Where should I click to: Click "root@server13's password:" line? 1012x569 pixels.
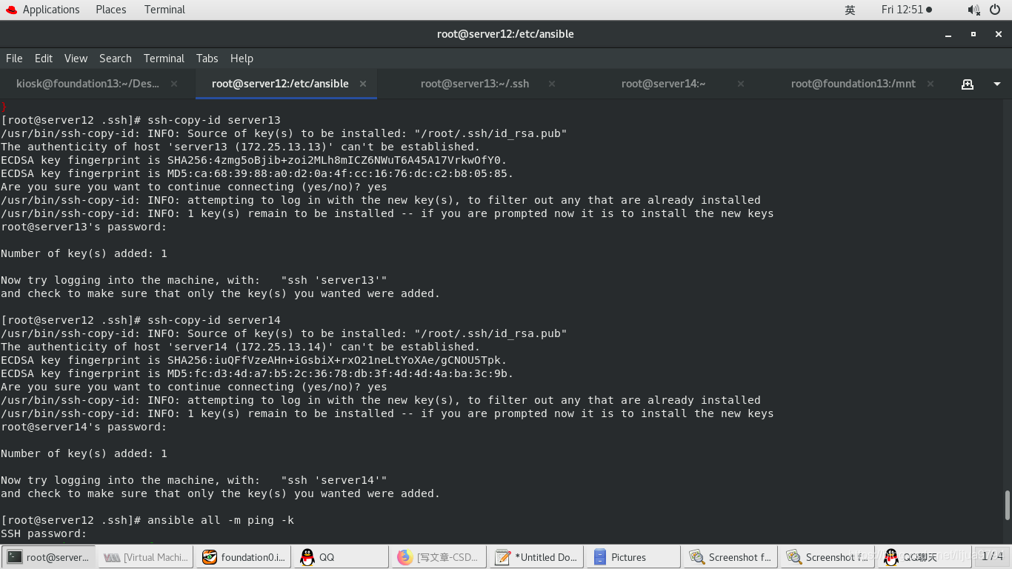pyautogui.click(x=84, y=227)
